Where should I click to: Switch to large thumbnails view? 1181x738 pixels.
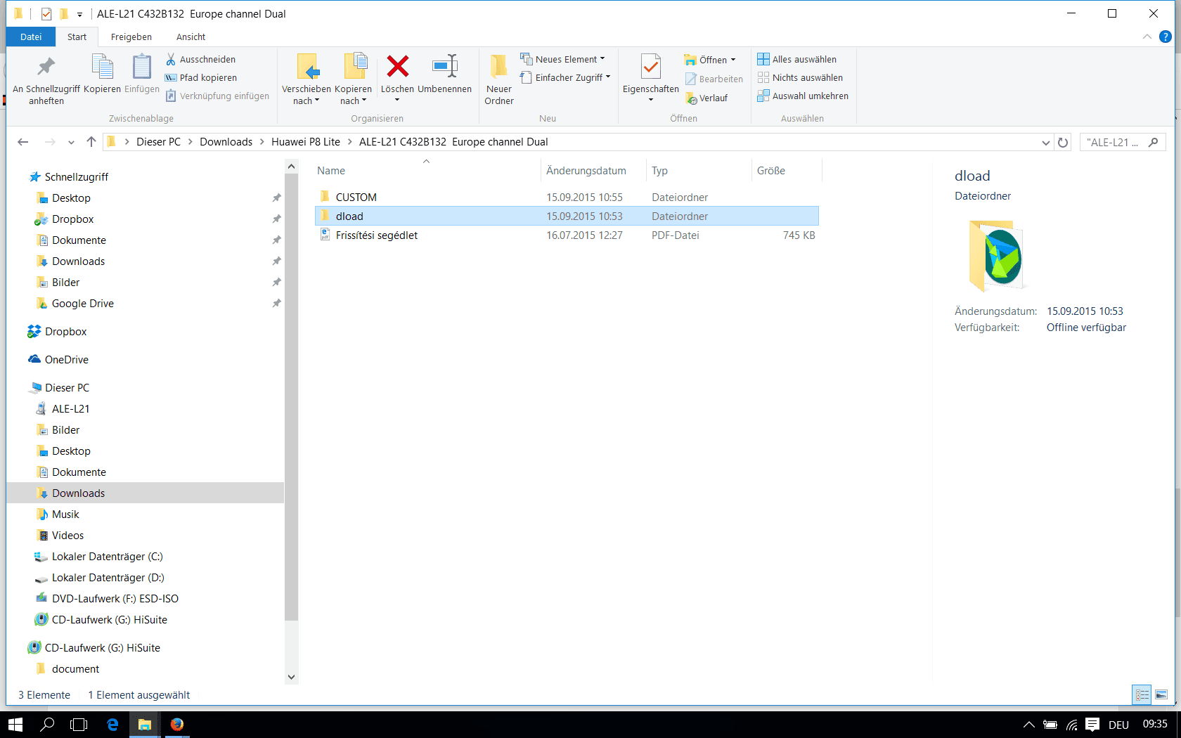coord(1161,695)
